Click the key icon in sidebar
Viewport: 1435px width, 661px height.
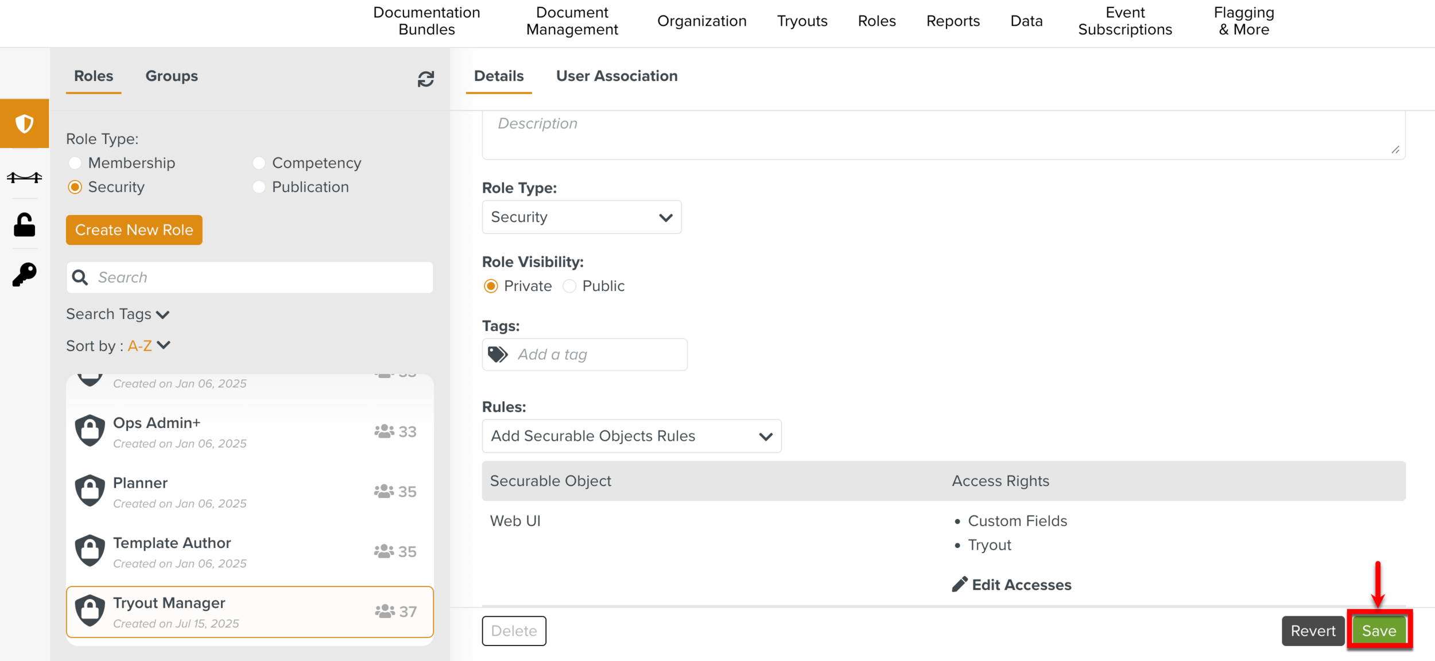(x=24, y=274)
